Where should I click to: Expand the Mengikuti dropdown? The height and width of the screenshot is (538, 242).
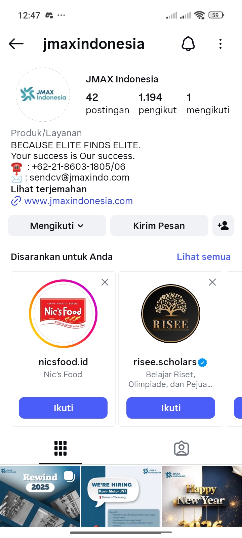(x=57, y=226)
